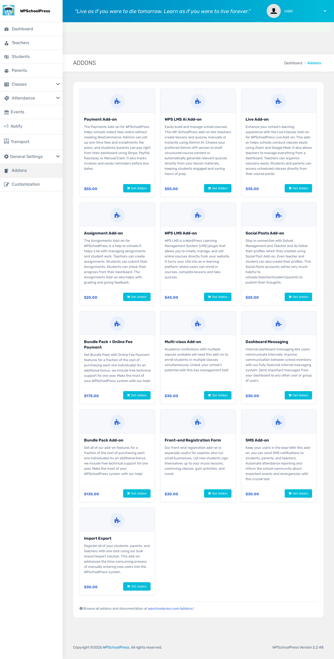Viewport: 334px width, 659px height.
Task: Click the SMS Add-on puzzle icon
Action: coord(279,422)
